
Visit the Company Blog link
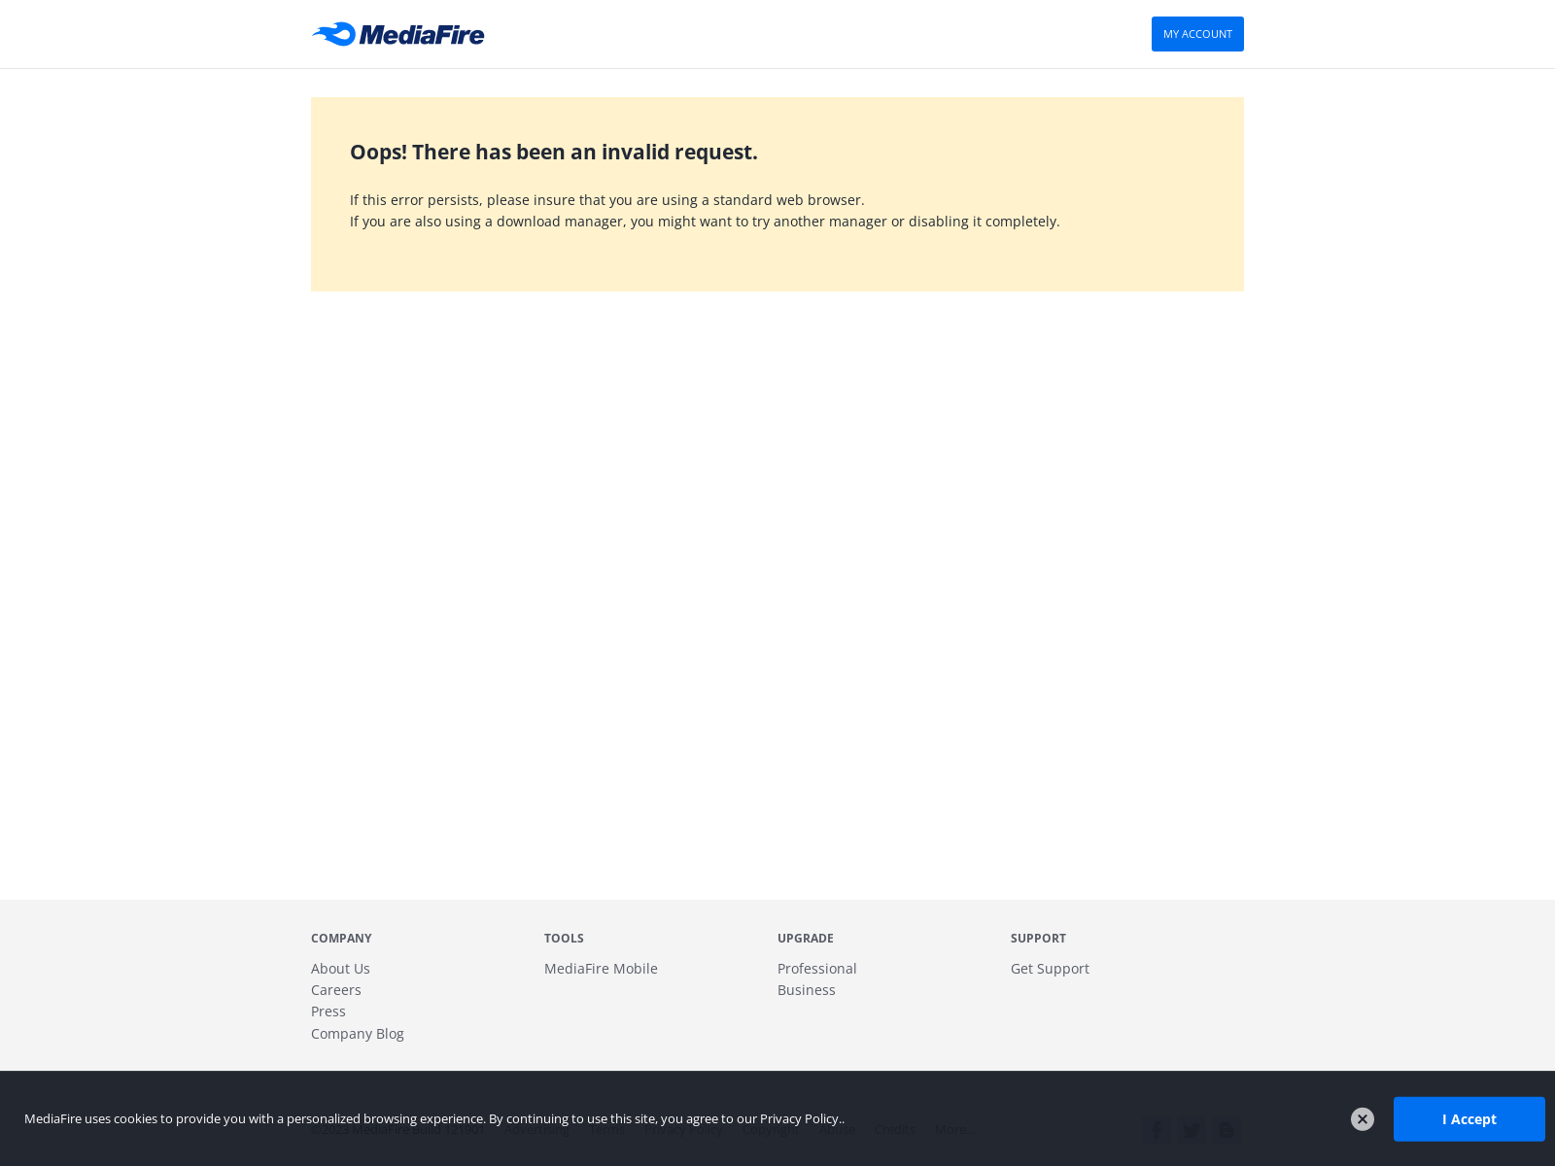358,1034
